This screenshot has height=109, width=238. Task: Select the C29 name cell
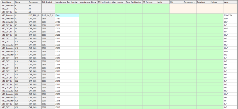21,104
